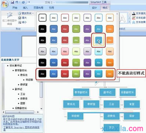Select the SmartArt 格式 tab
The height and width of the screenshot is (133, 146).
(105, 8)
